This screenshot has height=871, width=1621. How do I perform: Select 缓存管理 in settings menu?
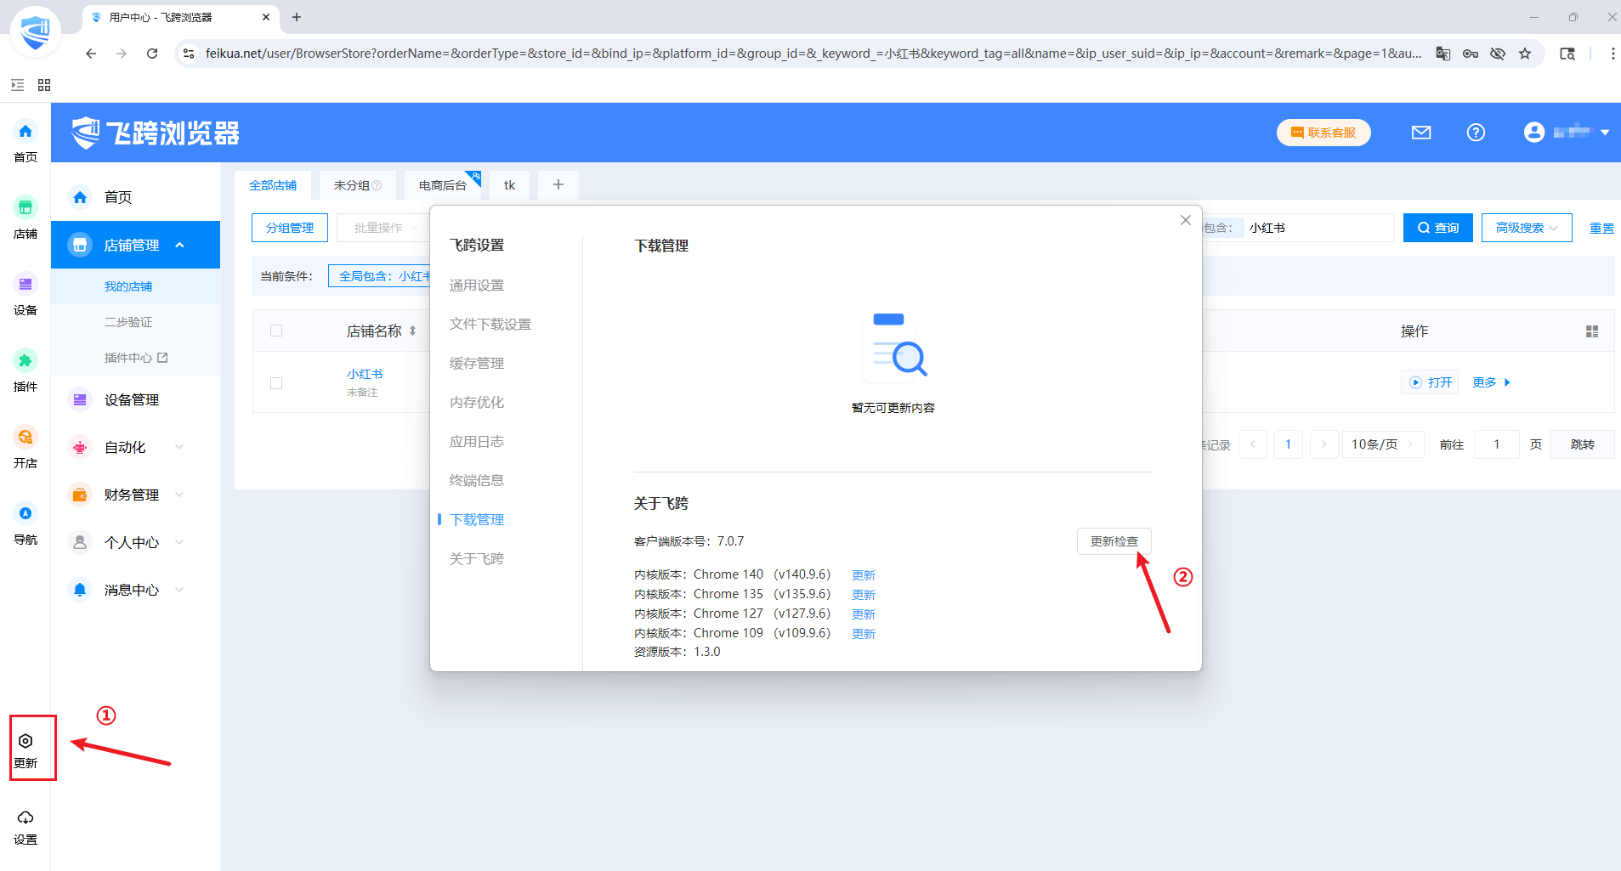(x=477, y=364)
